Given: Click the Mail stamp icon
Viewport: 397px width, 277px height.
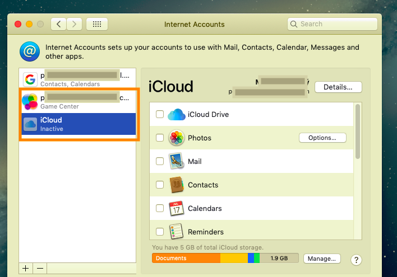Looking at the screenshot, I should click(x=177, y=161).
